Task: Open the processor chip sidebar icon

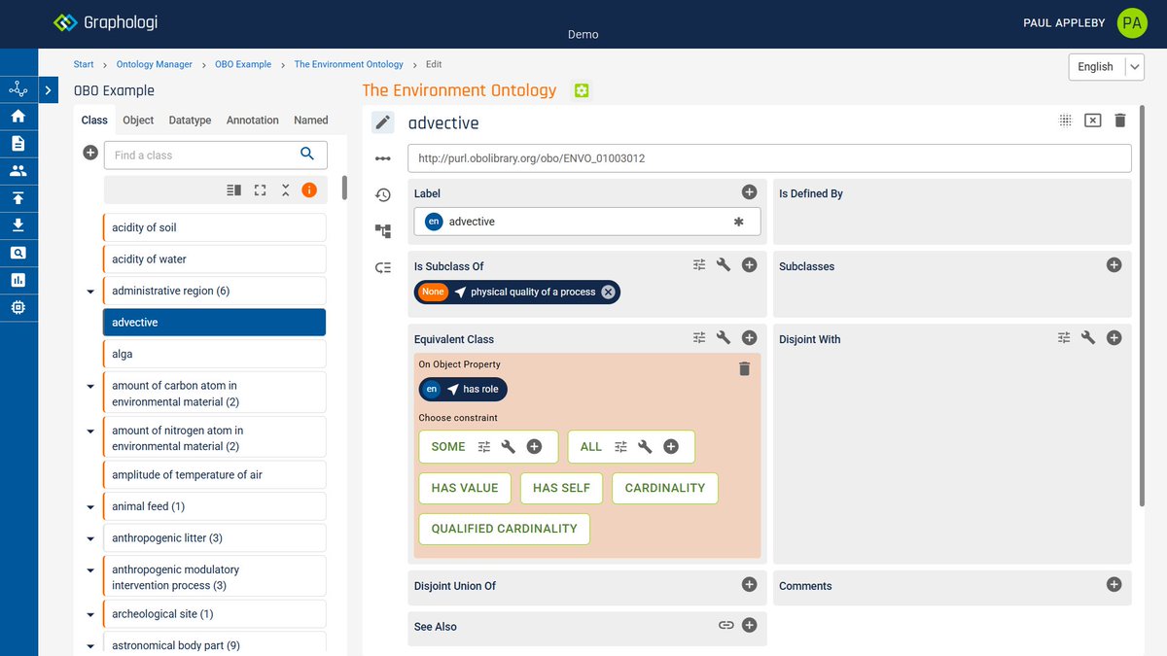Action: (x=18, y=307)
